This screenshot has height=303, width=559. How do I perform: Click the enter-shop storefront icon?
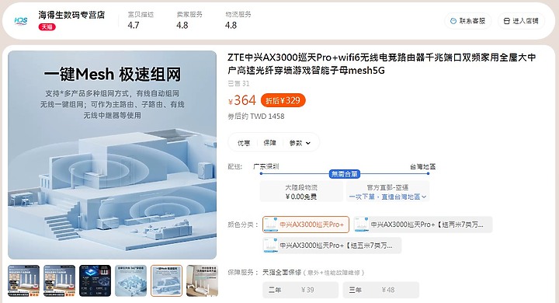[506, 21]
